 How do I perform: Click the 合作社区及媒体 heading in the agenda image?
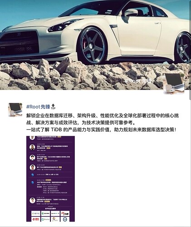pyautogui.click(x=50, y=208)
